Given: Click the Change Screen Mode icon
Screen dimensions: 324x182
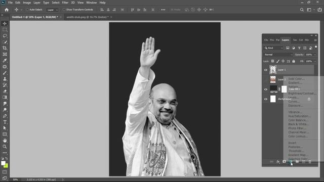Looking at the screenshot, I should pyautogui.click(x=5, y=178).
